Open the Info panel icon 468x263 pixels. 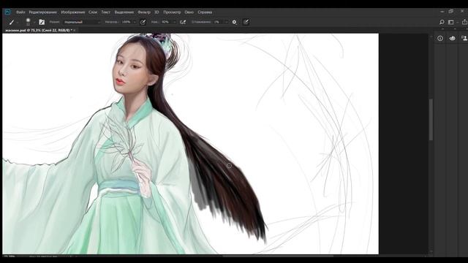(440, 38)
